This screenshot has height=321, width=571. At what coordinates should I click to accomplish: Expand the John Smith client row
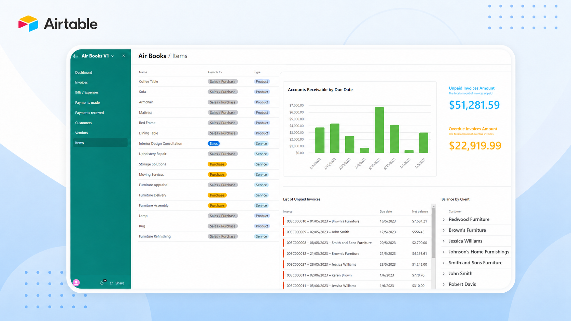pyautogui.click(x=444, y=274)
